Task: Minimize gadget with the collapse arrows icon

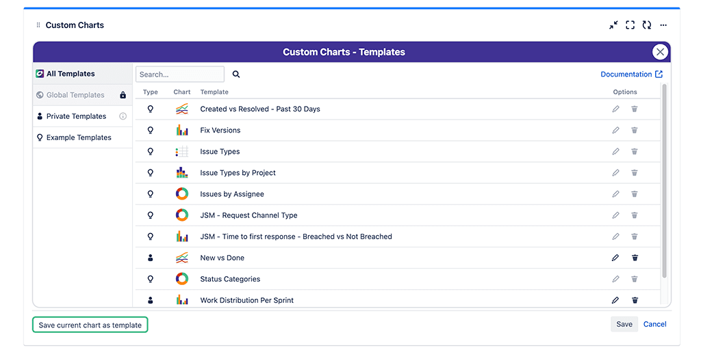Action: (x=613, y=25)
